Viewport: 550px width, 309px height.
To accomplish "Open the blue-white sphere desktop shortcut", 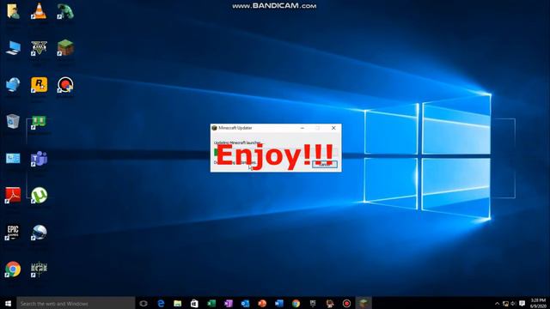I will [39, 232].
